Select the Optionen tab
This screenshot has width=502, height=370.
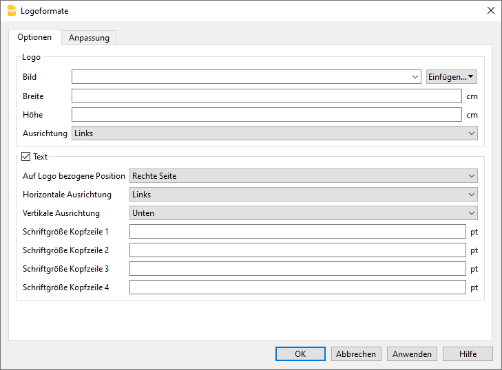(34, 37)
